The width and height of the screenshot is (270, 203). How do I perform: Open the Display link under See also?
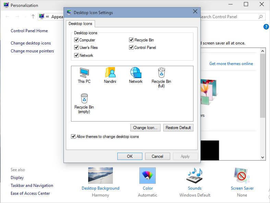pyautogui.click(x=17, y=178)
